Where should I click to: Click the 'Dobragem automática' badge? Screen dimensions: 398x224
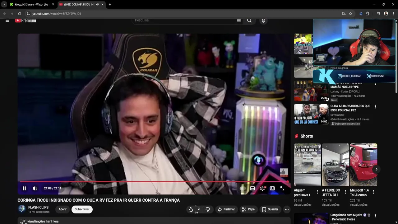[x=345, y=124]
